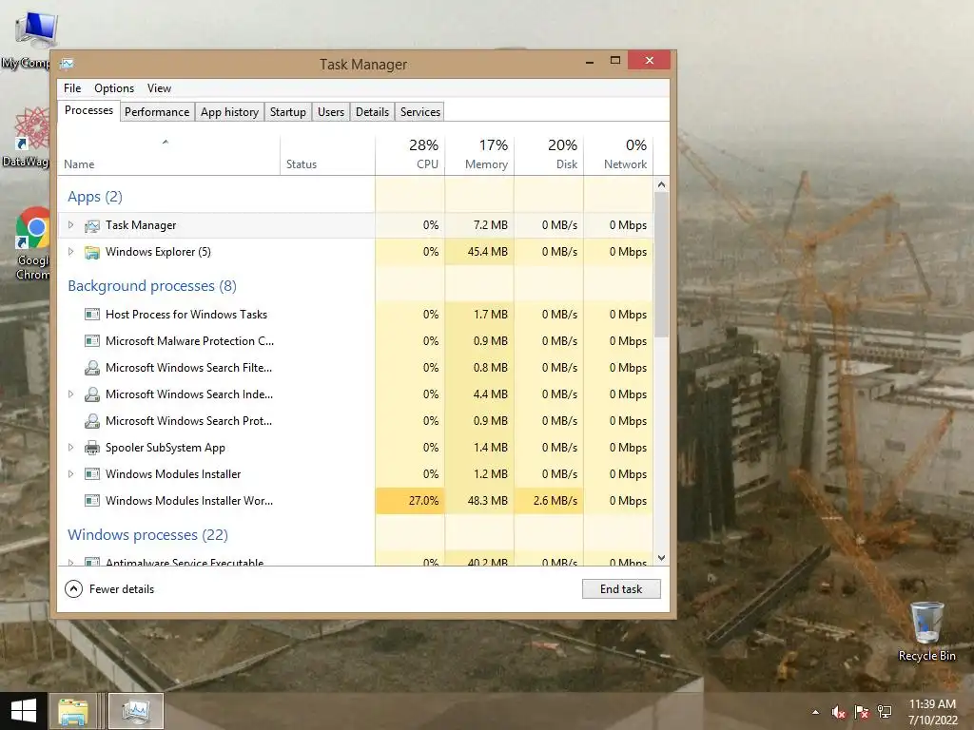Click the 27.0% CPU cell
Screen dimensions: 974x730
coord(410,501)
